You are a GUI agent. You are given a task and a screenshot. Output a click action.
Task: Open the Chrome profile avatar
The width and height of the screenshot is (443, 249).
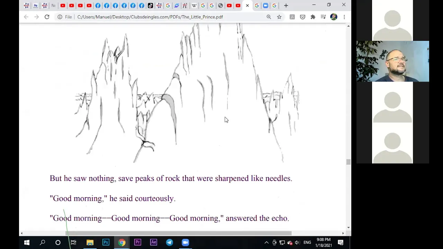(334, 17)
